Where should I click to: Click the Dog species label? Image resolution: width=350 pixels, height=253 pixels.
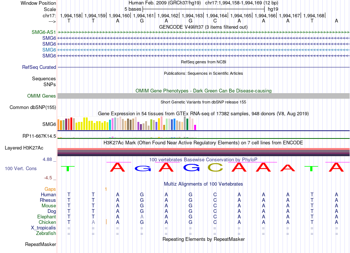(52, 211)
